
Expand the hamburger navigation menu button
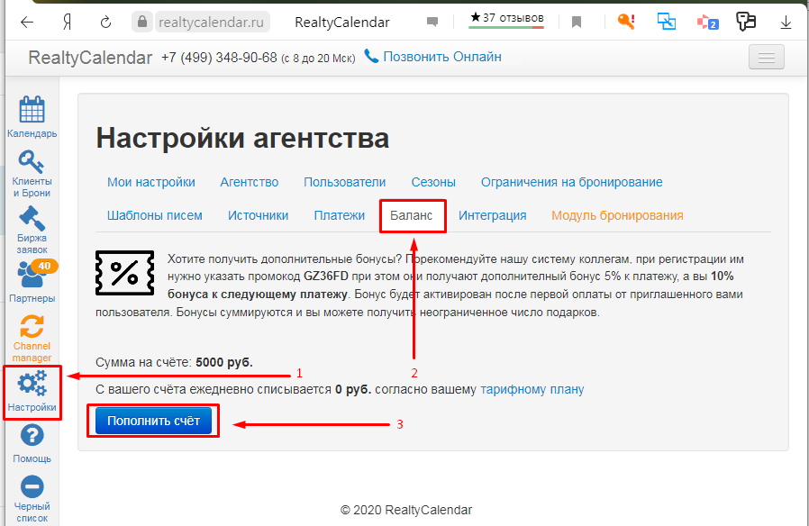click(x=766, y=57)
